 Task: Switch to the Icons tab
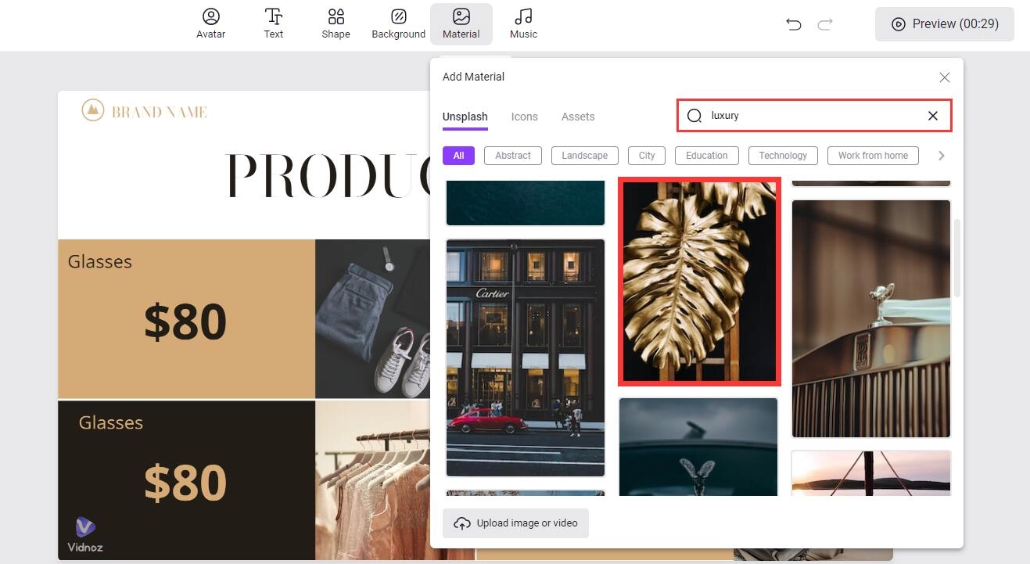click(524, 117)
